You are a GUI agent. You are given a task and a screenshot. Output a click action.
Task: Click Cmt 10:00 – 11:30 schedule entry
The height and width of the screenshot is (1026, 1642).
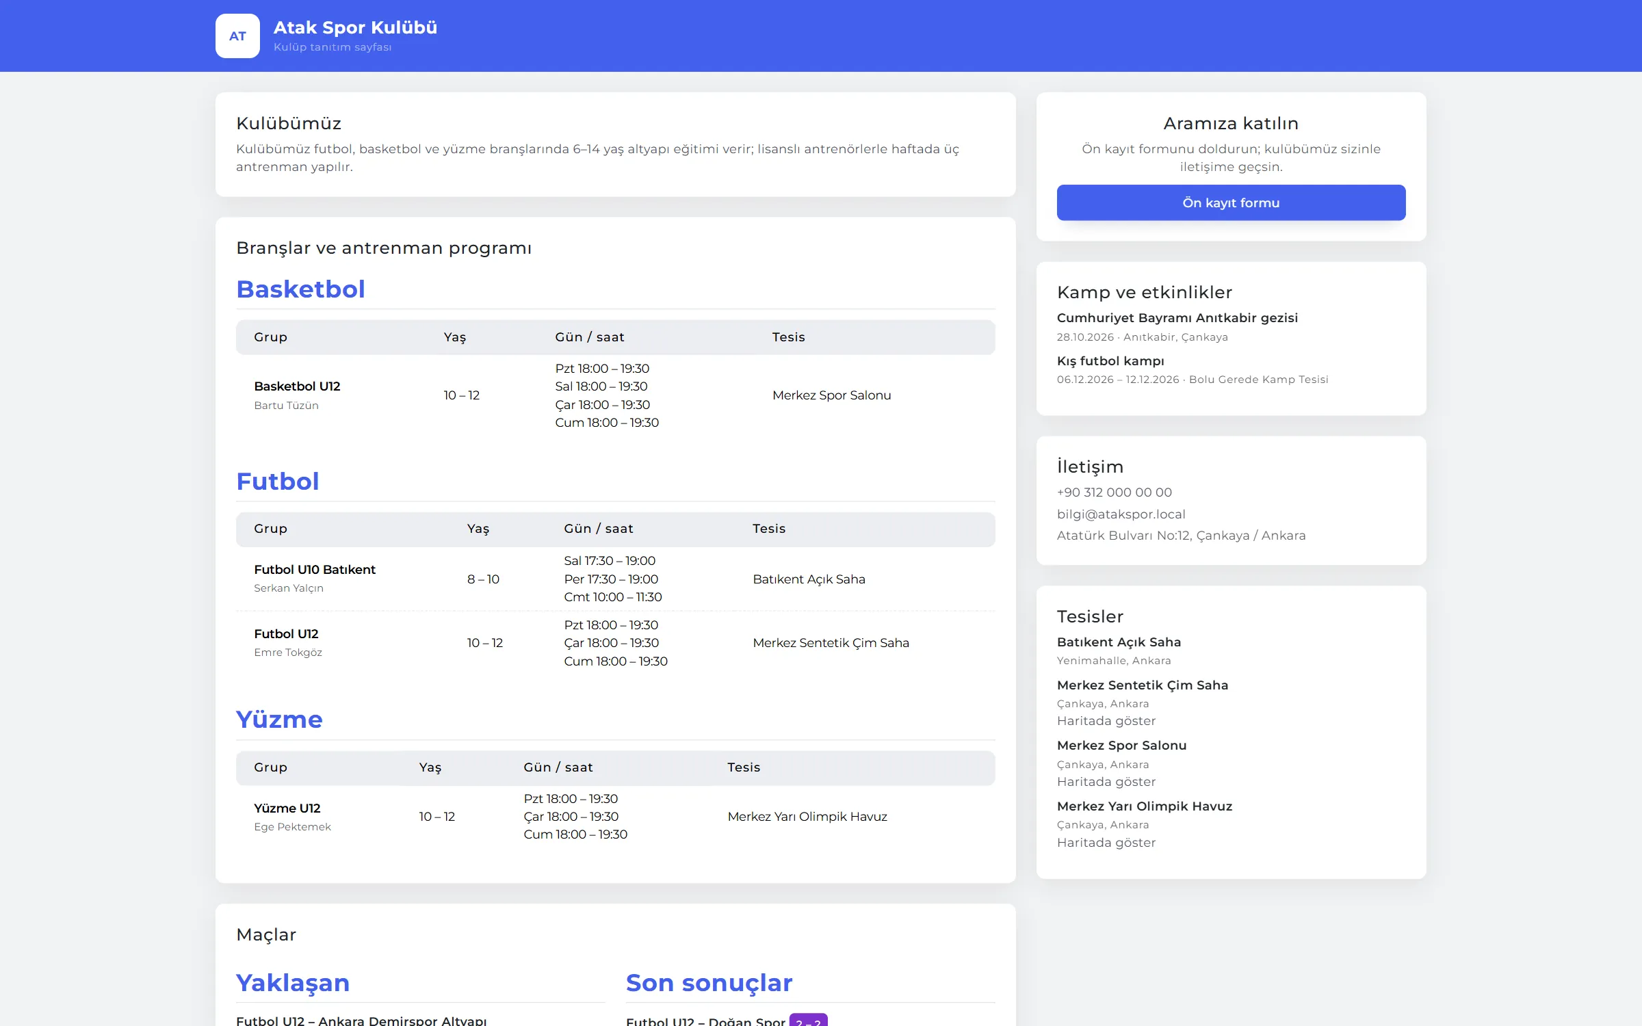[x=612, y=597]
